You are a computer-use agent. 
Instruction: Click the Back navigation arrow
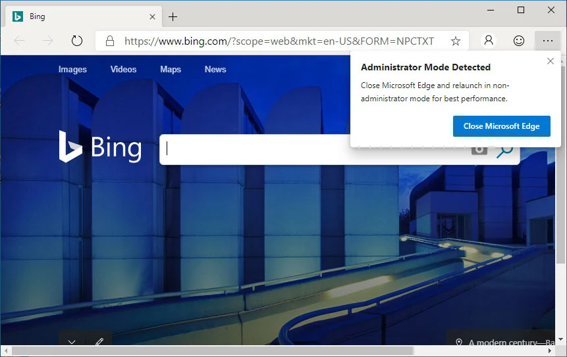[19, 41]
